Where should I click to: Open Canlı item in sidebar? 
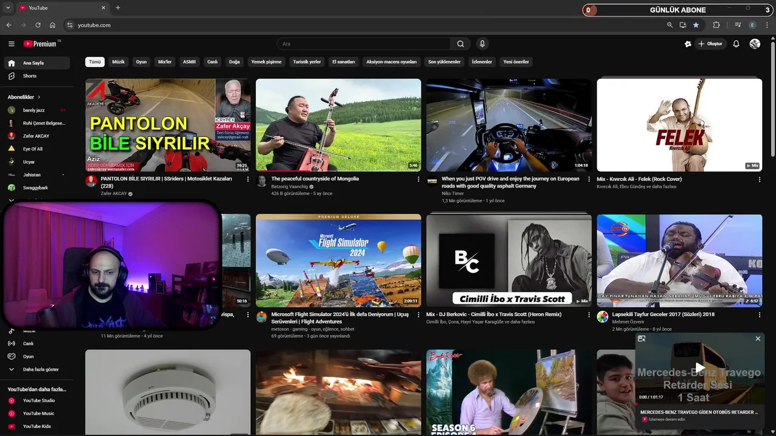[x=36, y=343]
